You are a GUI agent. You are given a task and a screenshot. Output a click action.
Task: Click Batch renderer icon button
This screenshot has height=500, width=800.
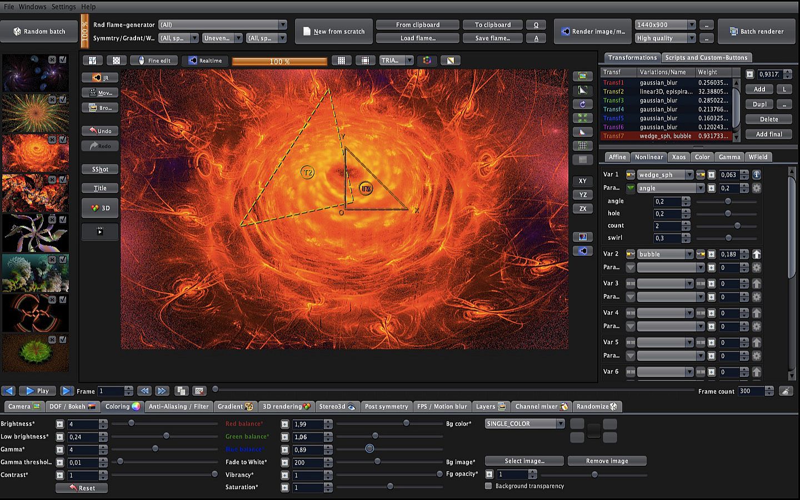click(733, 32)
